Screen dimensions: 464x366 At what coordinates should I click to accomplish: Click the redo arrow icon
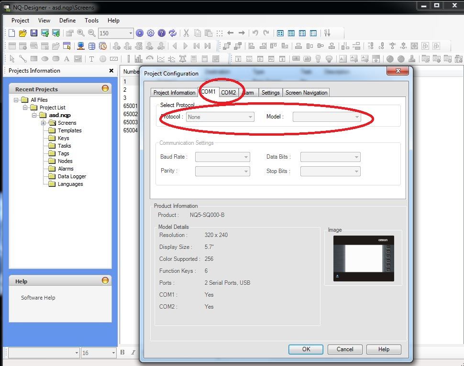[266, 33]
